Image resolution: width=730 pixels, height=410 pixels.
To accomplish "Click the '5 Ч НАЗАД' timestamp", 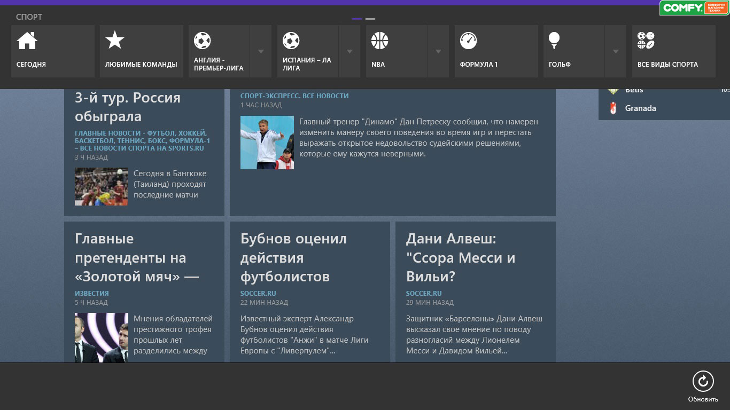I will click(x=91, y=302).
